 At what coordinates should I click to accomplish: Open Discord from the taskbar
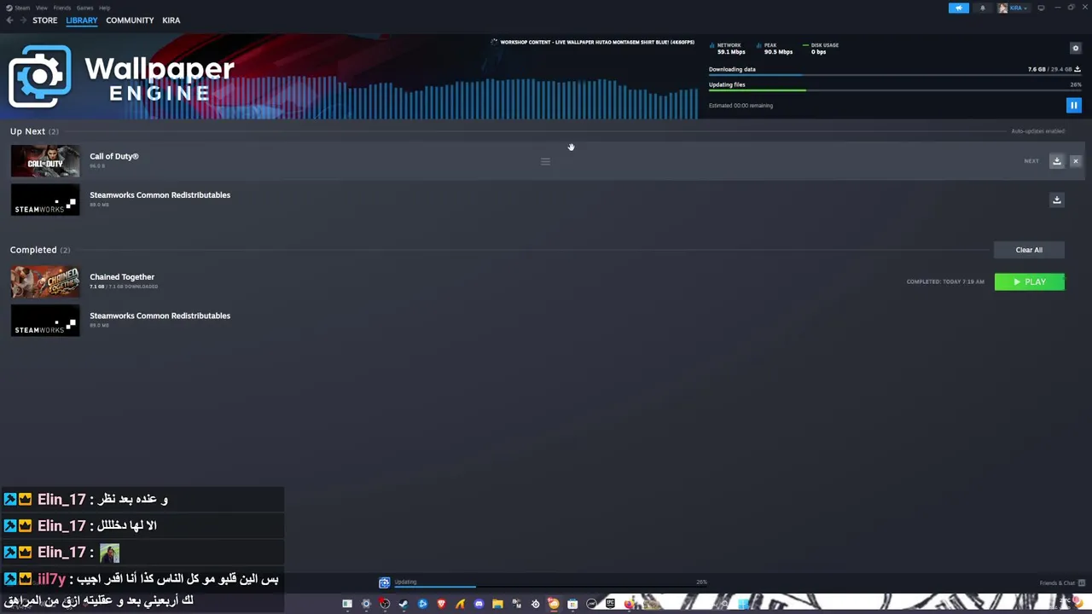[479, 604]
